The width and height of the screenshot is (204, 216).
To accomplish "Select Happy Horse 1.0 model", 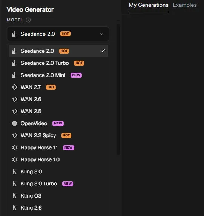I will pos(58,159).
